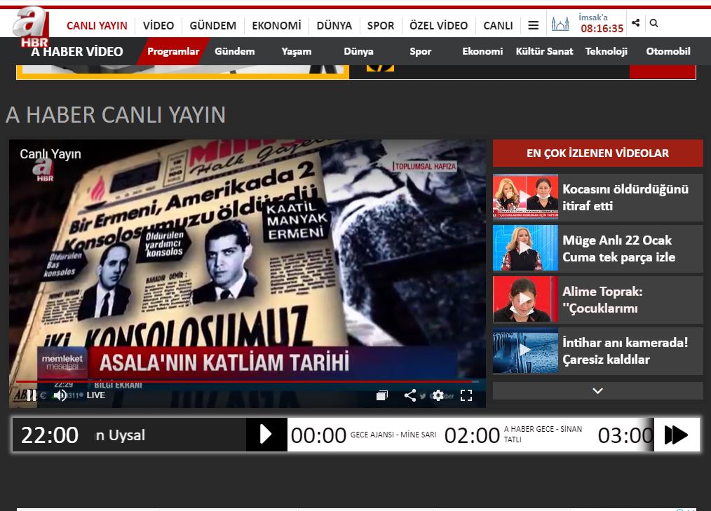Select the 03:00 schedule slot
The image size is (711, 511).
pos(625,435)
